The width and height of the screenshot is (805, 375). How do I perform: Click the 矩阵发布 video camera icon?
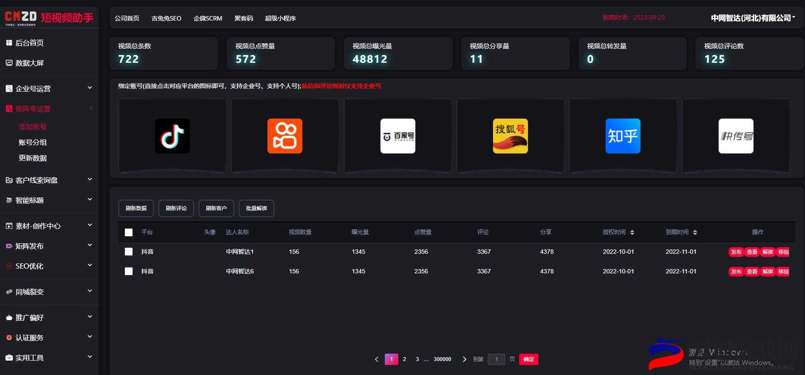click(9, 246)
